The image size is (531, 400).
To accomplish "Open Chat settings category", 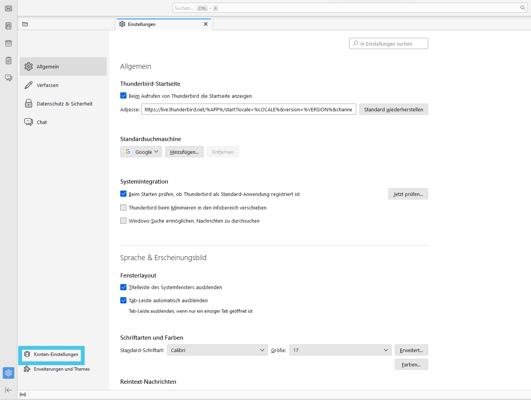I will pyautogui.click(x=63, y=122).
